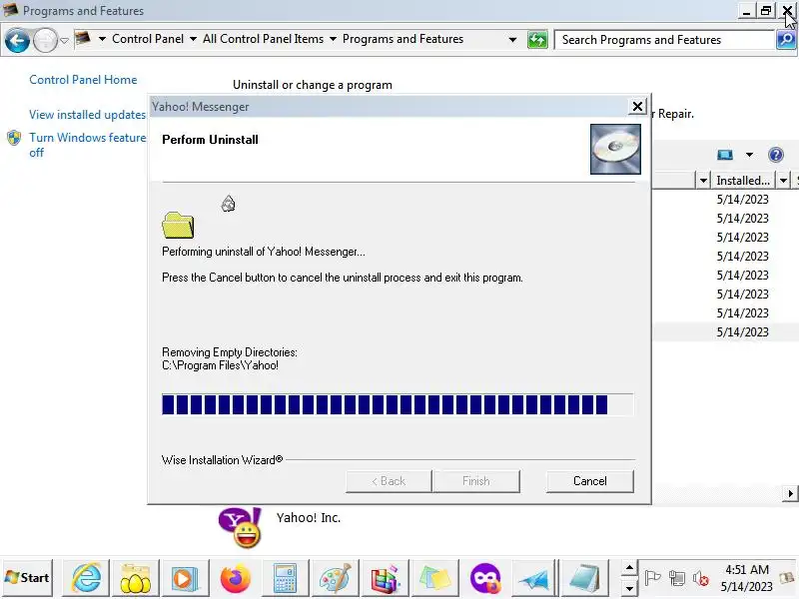Open the Installed On column filter dropdown

(783, 181)
